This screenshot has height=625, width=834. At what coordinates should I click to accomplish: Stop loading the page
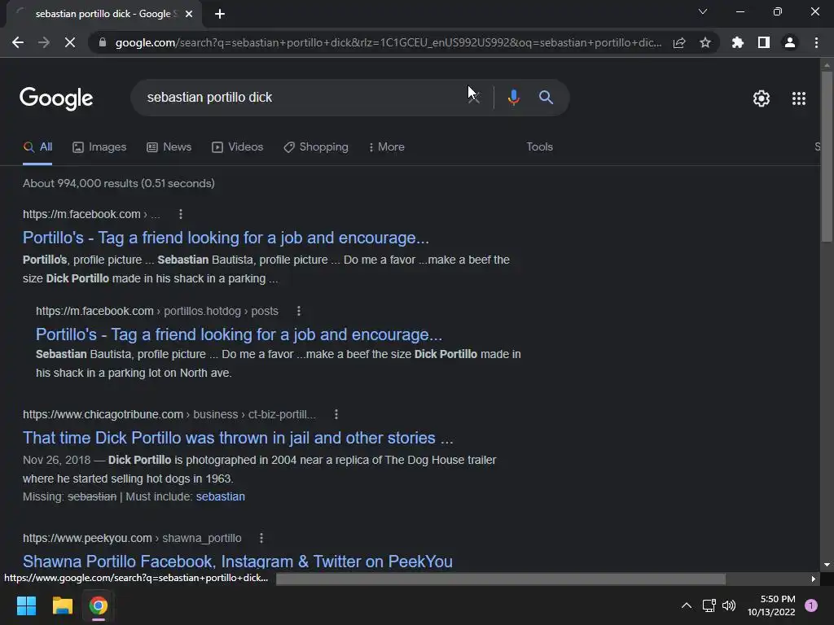point(70,42)
